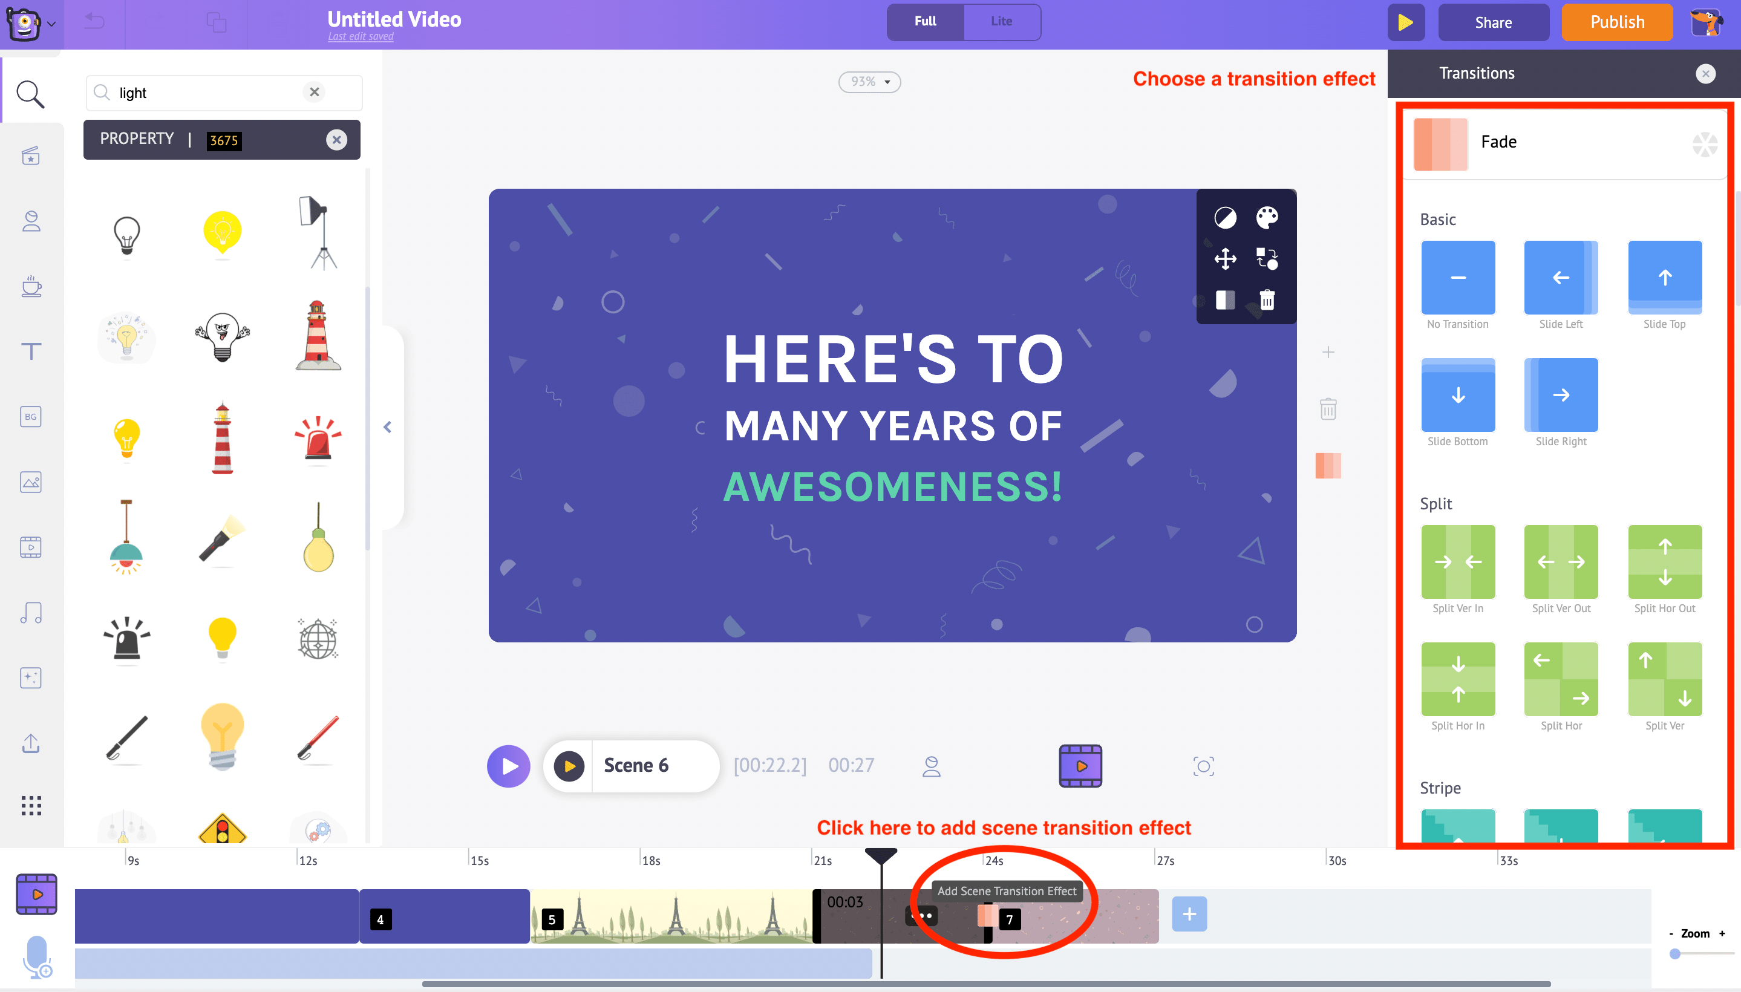This screenshot has width=1741, height=992.
Task: Click the Publish button
Action: (1616, 22)
